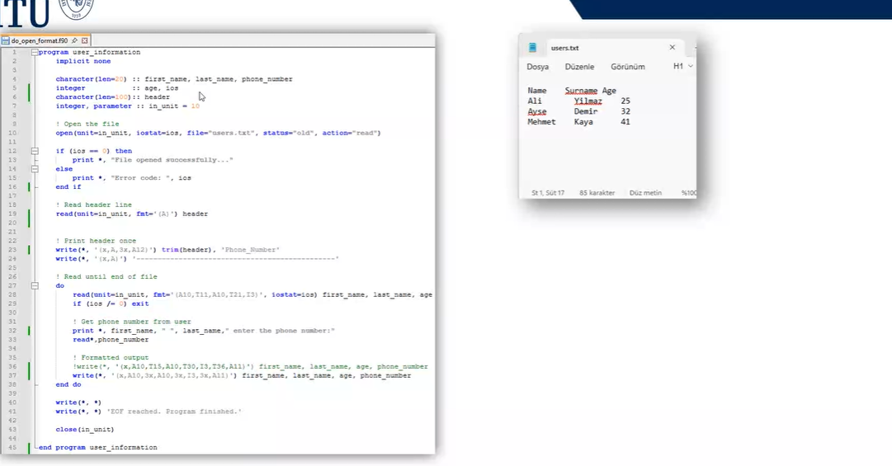Screen dimensions: 892x466
Task: Collapse the program fold marker at line 1
Action: click(35, 52)
